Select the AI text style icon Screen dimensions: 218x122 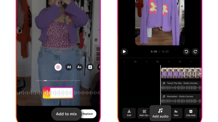[x=69, y=67]
